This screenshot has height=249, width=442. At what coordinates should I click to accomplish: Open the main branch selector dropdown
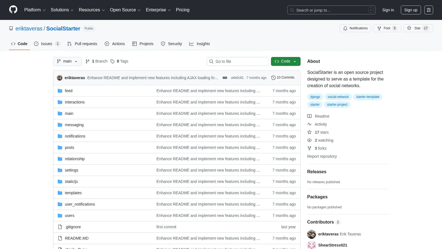click(67, 61)
